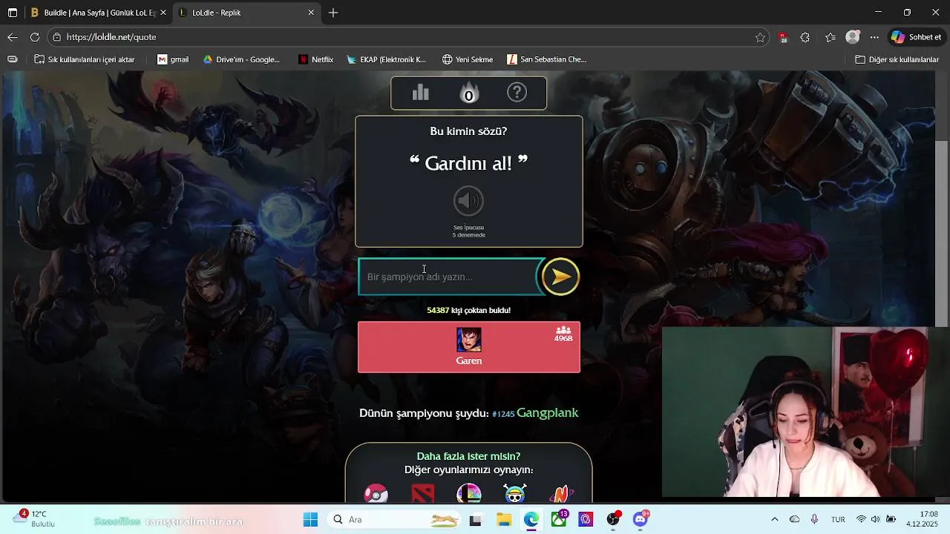This screenshot has width=950, height=534.
Task: Open the tab actions menu icon
Action: pyautogui.click(x=12, y=13)
